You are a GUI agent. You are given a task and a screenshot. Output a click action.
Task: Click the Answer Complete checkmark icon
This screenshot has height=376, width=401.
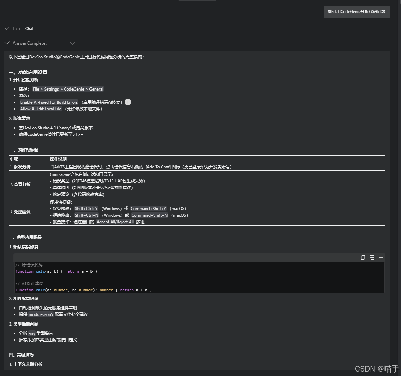pyautogui.click(x=7, y=43)
